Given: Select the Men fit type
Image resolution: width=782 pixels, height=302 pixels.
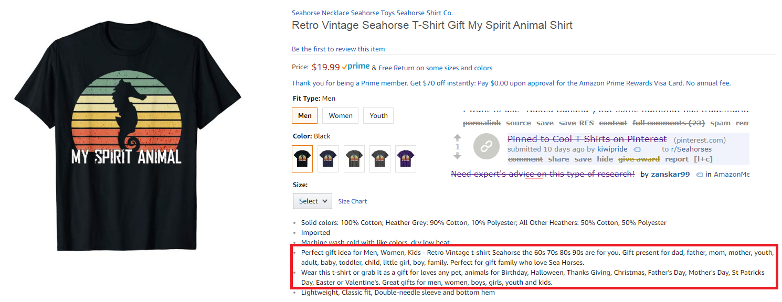Looking at the screenshot, I should click(304, 116).
